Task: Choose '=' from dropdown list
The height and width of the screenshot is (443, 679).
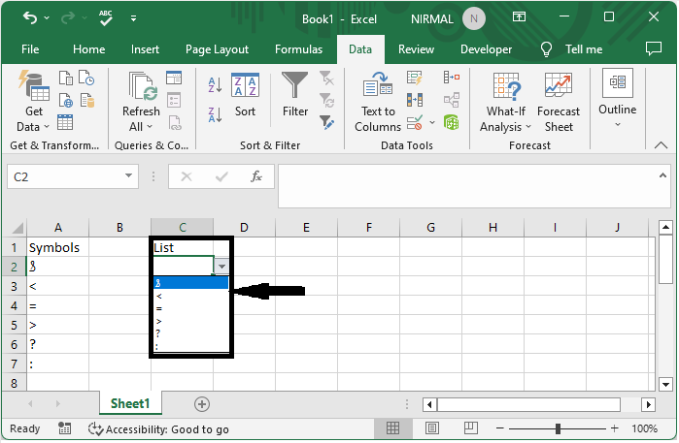Action: [191, 308]
